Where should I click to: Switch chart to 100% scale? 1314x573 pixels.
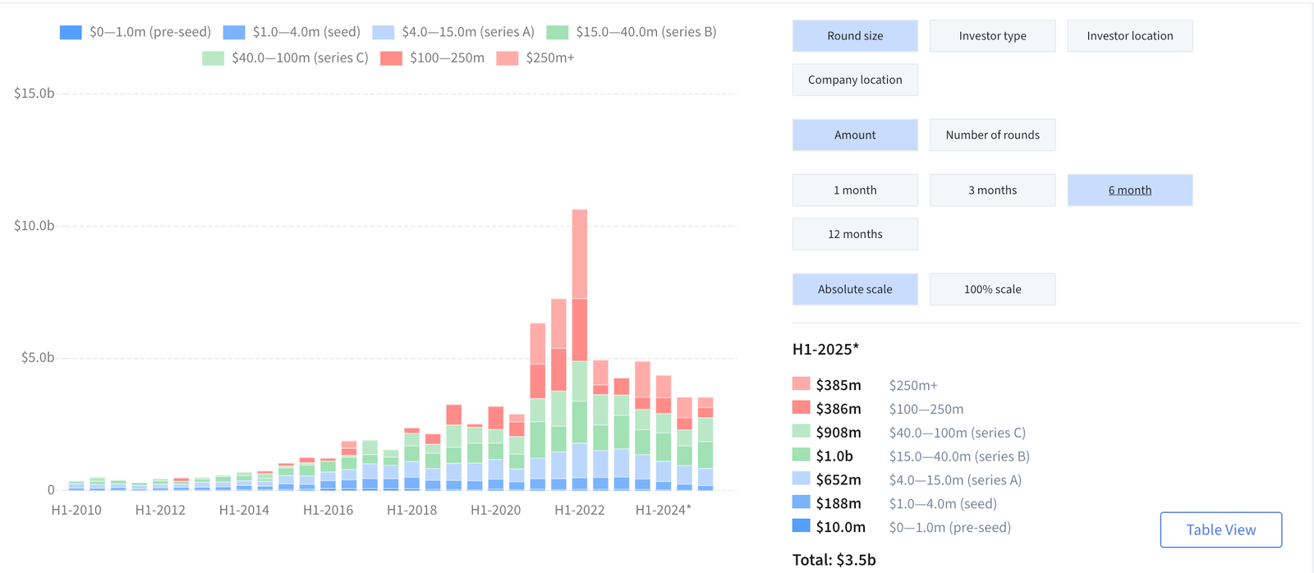992,289
